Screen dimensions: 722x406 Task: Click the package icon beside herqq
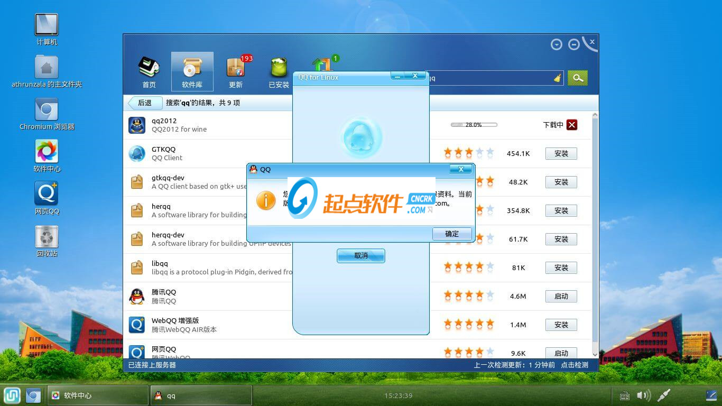pyautogui.click(x=137, y=210)
